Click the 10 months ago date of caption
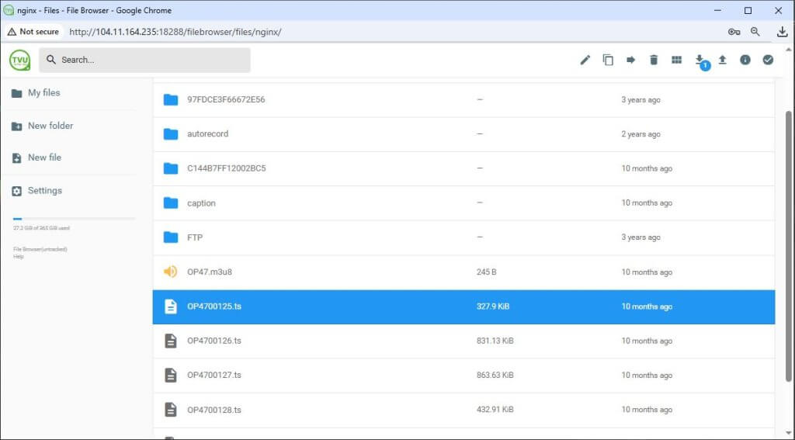795x440 pixels. pyautogui.click(x=647, y=203)
